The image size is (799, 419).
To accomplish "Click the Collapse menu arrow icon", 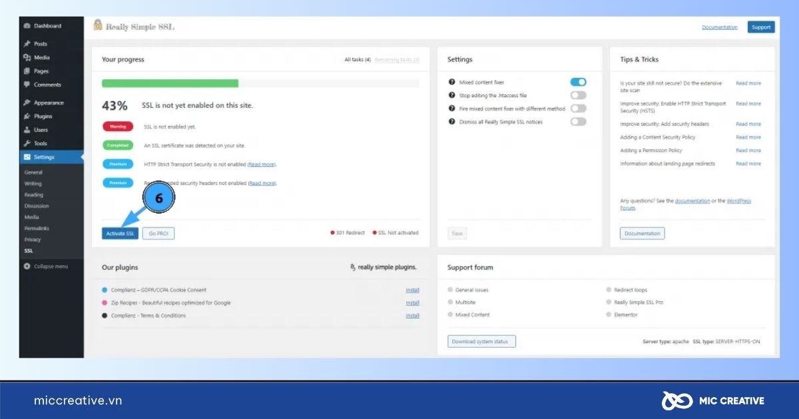I will pos(27,267).
